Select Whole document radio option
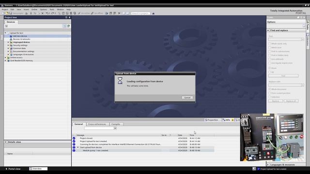This screenshot has width=310, height=174. 269,89
